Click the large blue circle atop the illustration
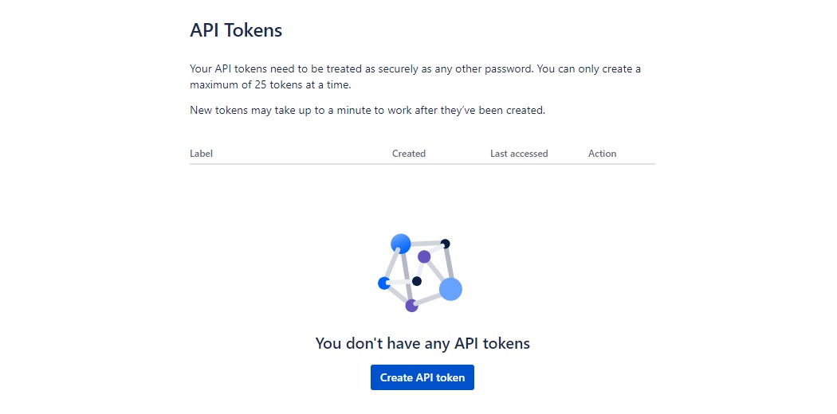 pos(401,244)
